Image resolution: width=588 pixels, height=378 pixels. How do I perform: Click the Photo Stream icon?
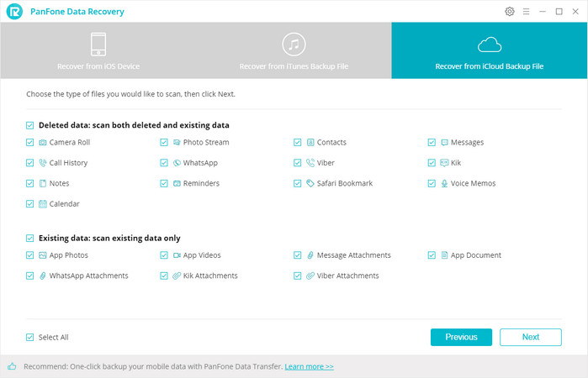click(x=177, y=142)
